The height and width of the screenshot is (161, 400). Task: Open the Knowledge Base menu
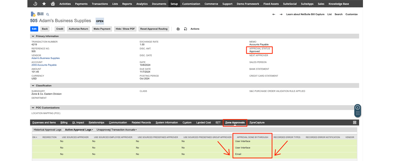pyautogui.click(x=339, y=4)
